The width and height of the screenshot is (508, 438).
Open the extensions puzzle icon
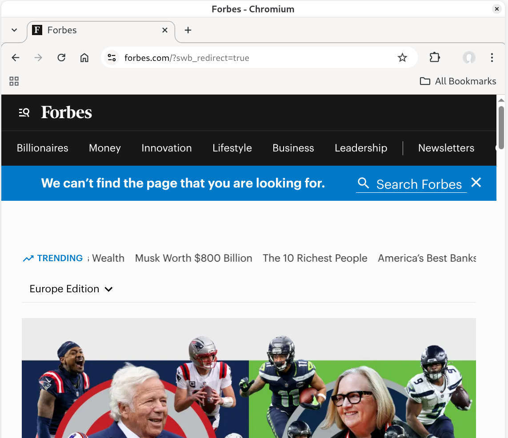[434, 57]
